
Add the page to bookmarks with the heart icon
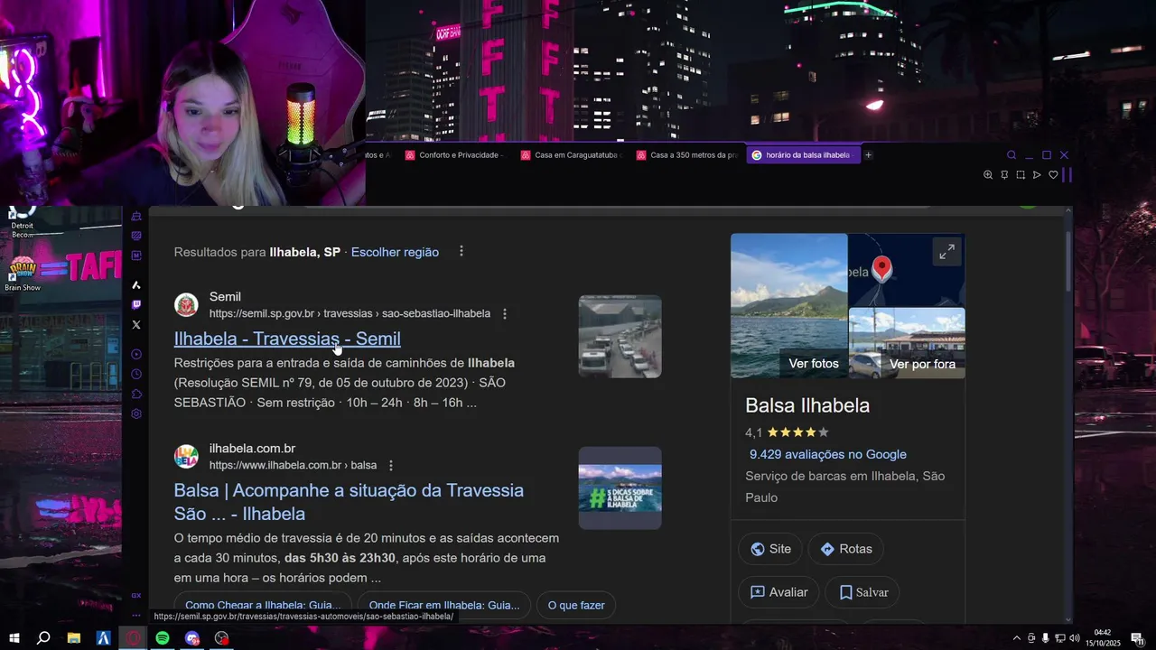tap(1053, 175)
